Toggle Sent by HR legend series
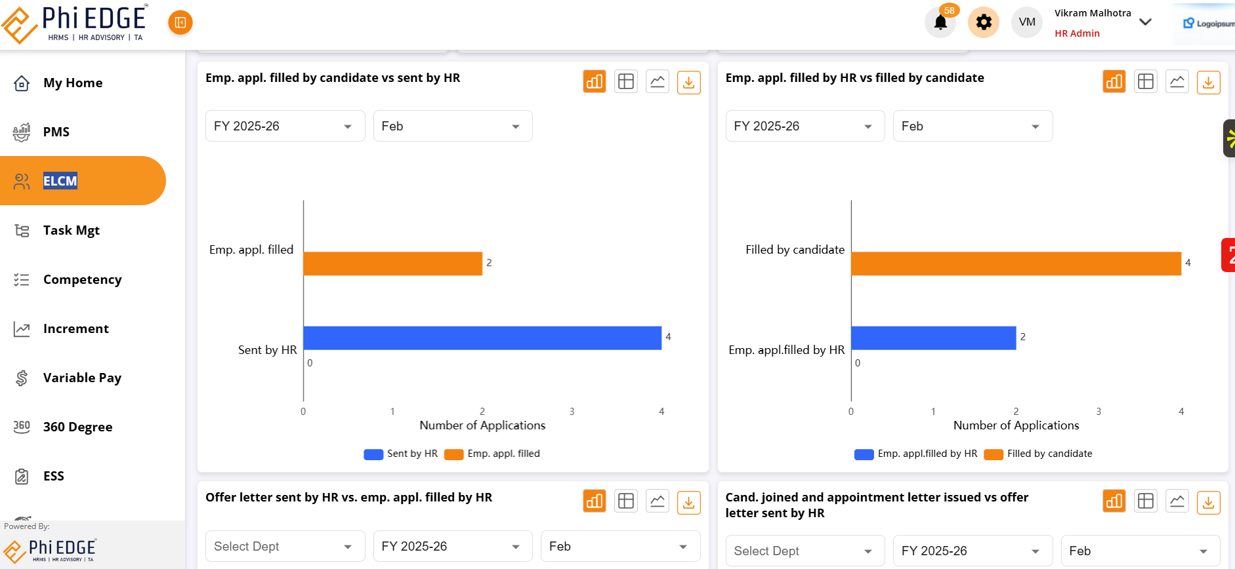Viewport: 1235px width, 569px height. pos(401,454)
